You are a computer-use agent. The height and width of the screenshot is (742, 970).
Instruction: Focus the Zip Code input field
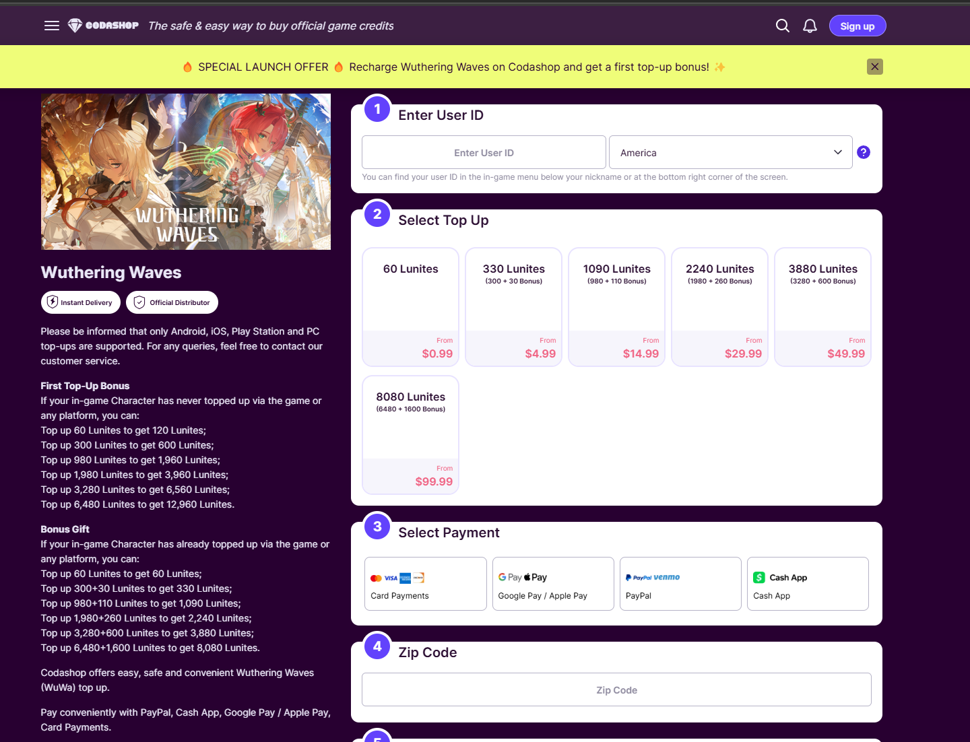click(x=616, y=689)
